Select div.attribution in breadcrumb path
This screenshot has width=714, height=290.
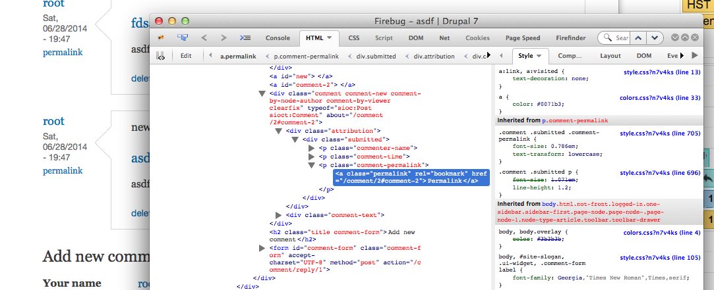pos(434,57)
